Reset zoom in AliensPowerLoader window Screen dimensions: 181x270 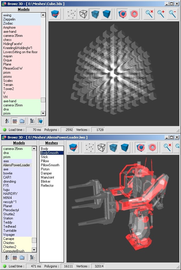[x=167, y=147]
